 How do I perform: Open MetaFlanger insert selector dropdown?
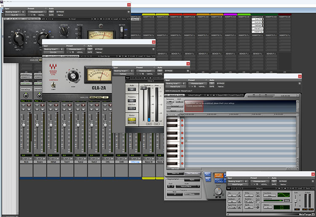tap(238, 185)
